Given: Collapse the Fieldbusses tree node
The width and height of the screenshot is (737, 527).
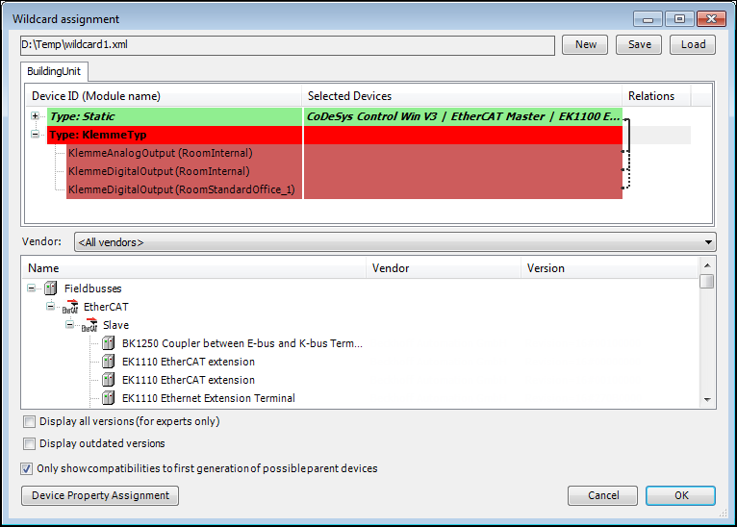Looking at the screenshot, I should coord(33,288).
